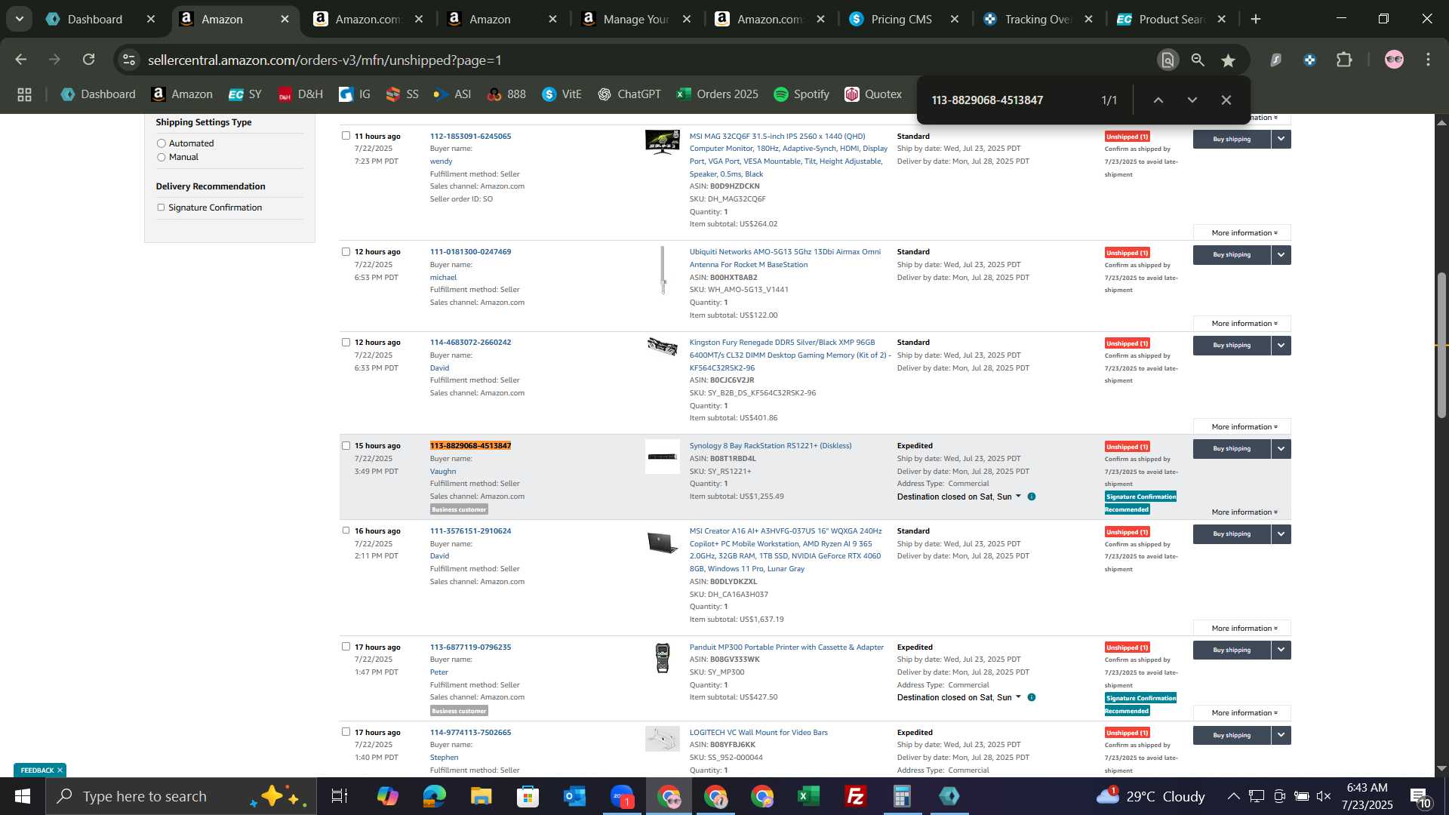This screenshot has width=1449, height=815.
Task: Tick checkbox for order 113-8829068-4513847
Action: pyautogui.click(x=346, y=446)
